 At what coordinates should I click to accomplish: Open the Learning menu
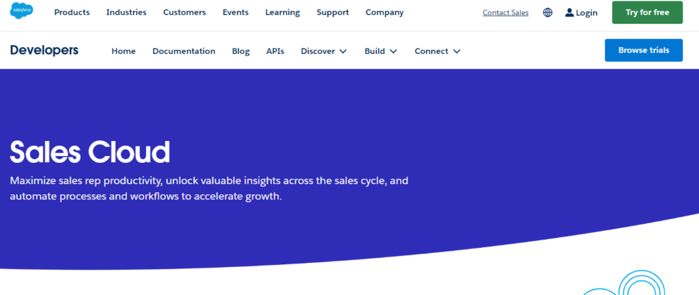click(x=283, y=12)
